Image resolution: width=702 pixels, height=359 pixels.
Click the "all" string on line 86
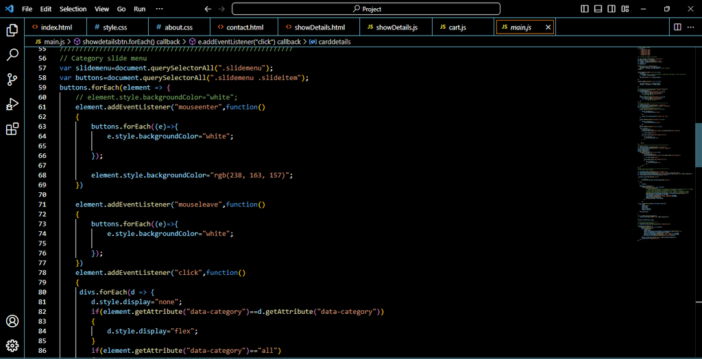267,351
